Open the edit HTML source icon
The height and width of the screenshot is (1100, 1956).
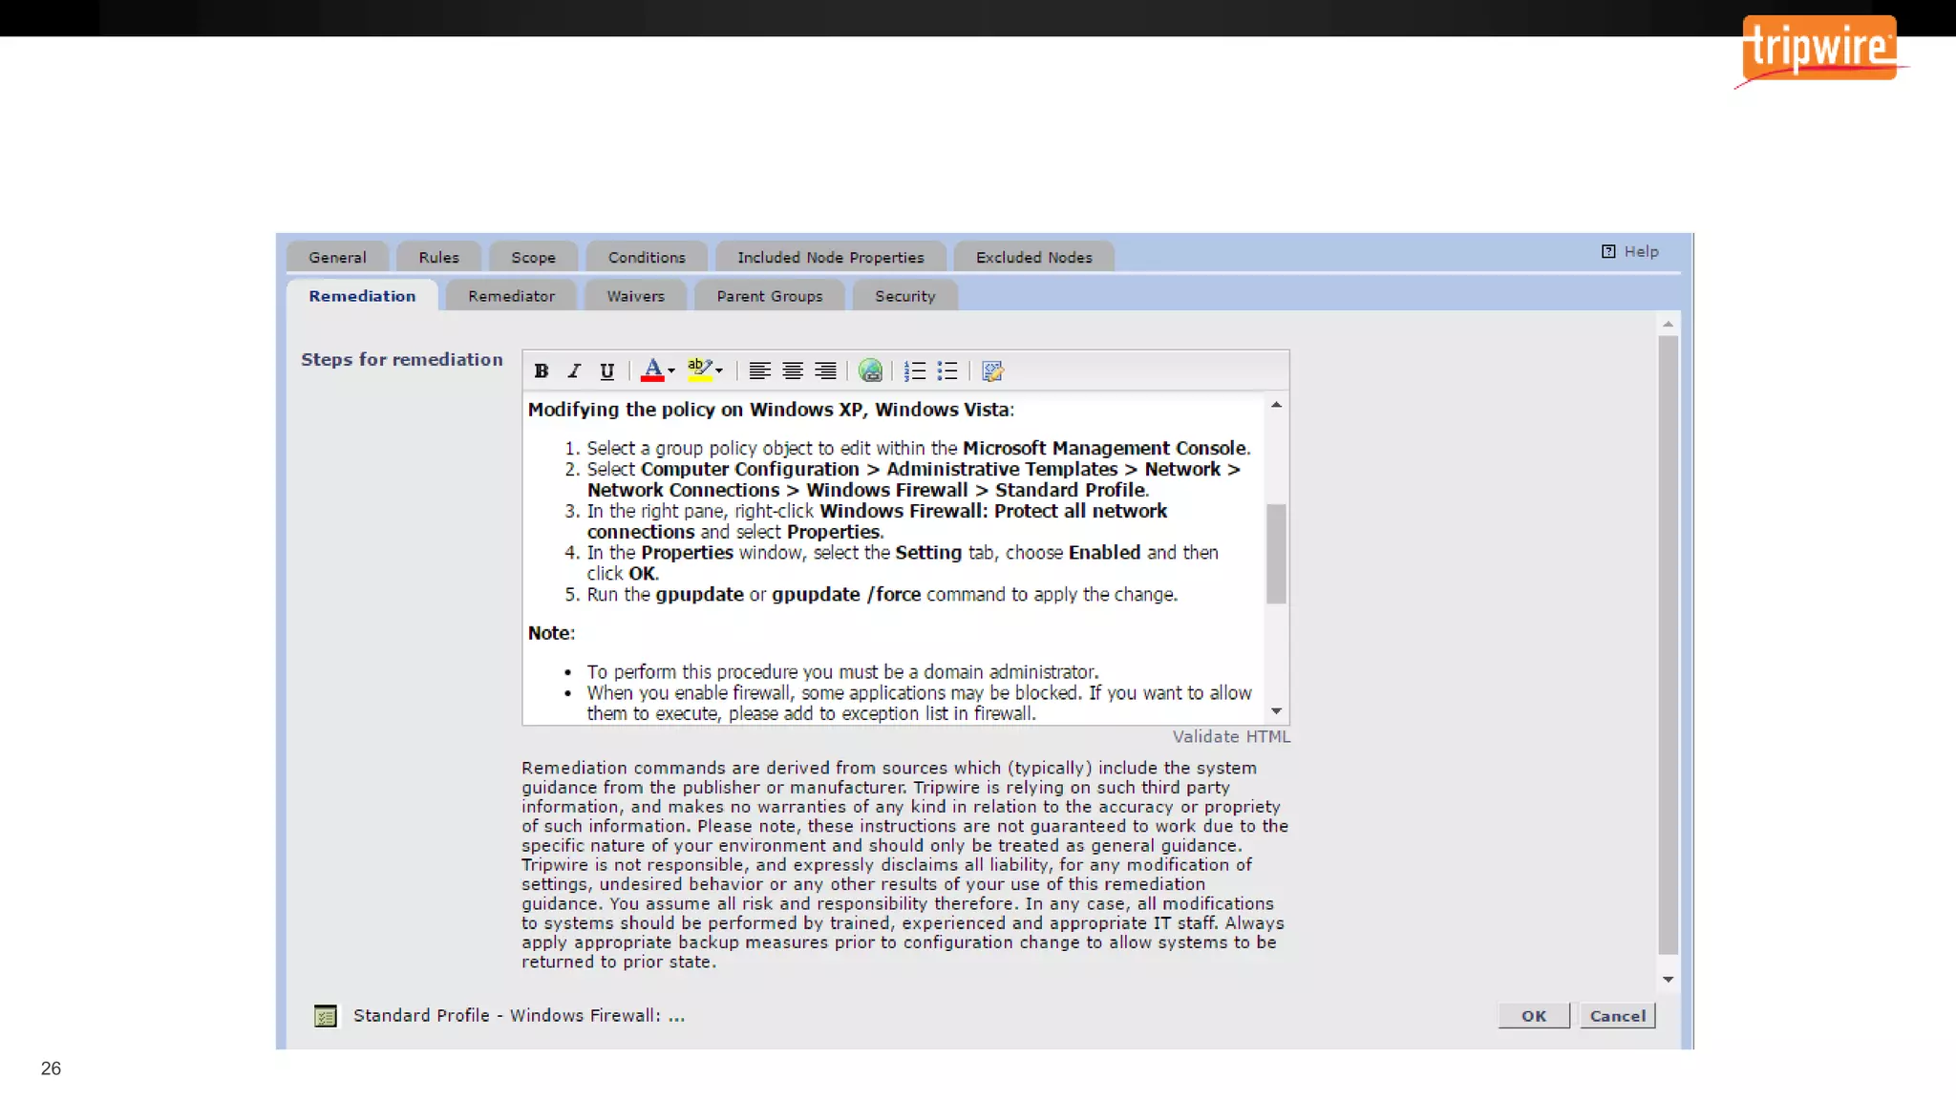click(x=992, y=371)
